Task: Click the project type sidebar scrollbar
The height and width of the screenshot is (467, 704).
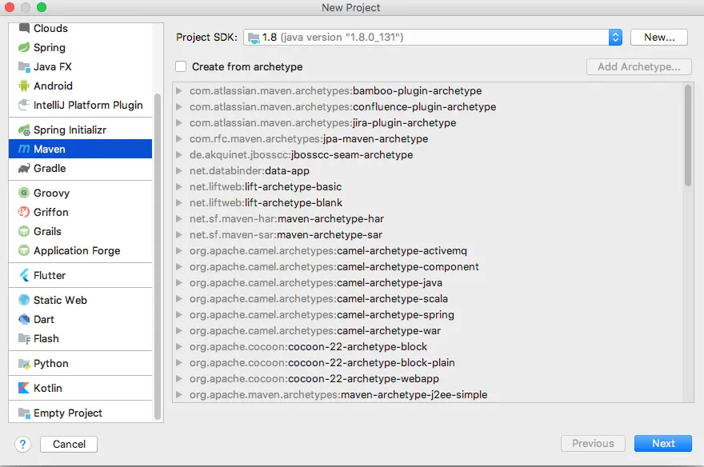Action: pyautogui.click(x=157, y=257)
